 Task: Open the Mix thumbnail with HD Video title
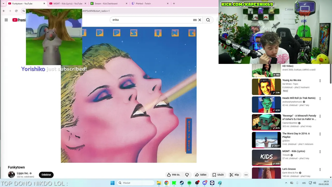(x=266, y=70)
